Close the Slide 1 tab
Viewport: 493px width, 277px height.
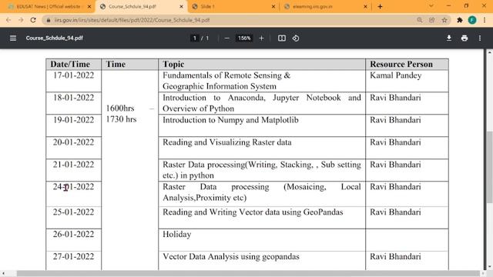pyautogui.click(x=273, y=6)
